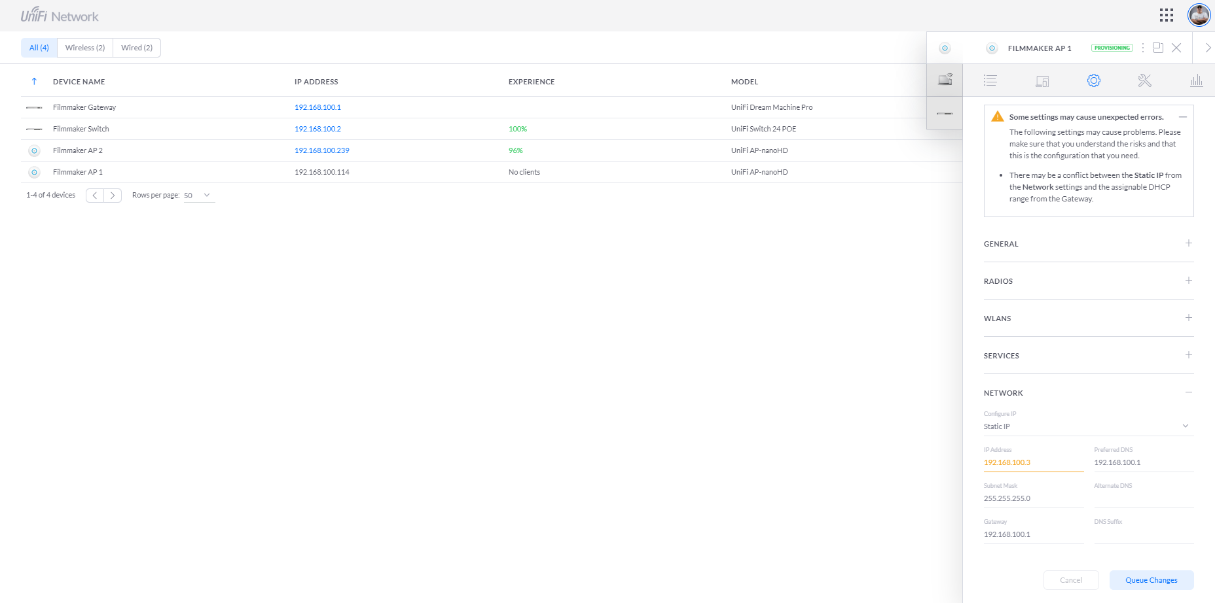Filter to Wired (2) devices
Screen dimensions: 1215x603
pyautogui.click(x=137, y=48)
